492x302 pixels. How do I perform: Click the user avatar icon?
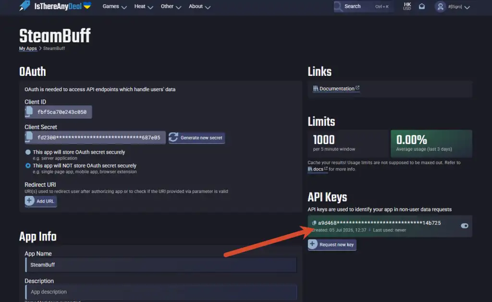(440, 7)
